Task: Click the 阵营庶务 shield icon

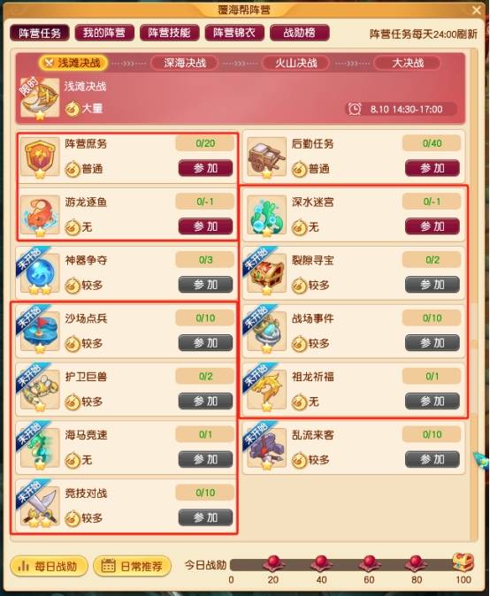Action: (40, 157)
